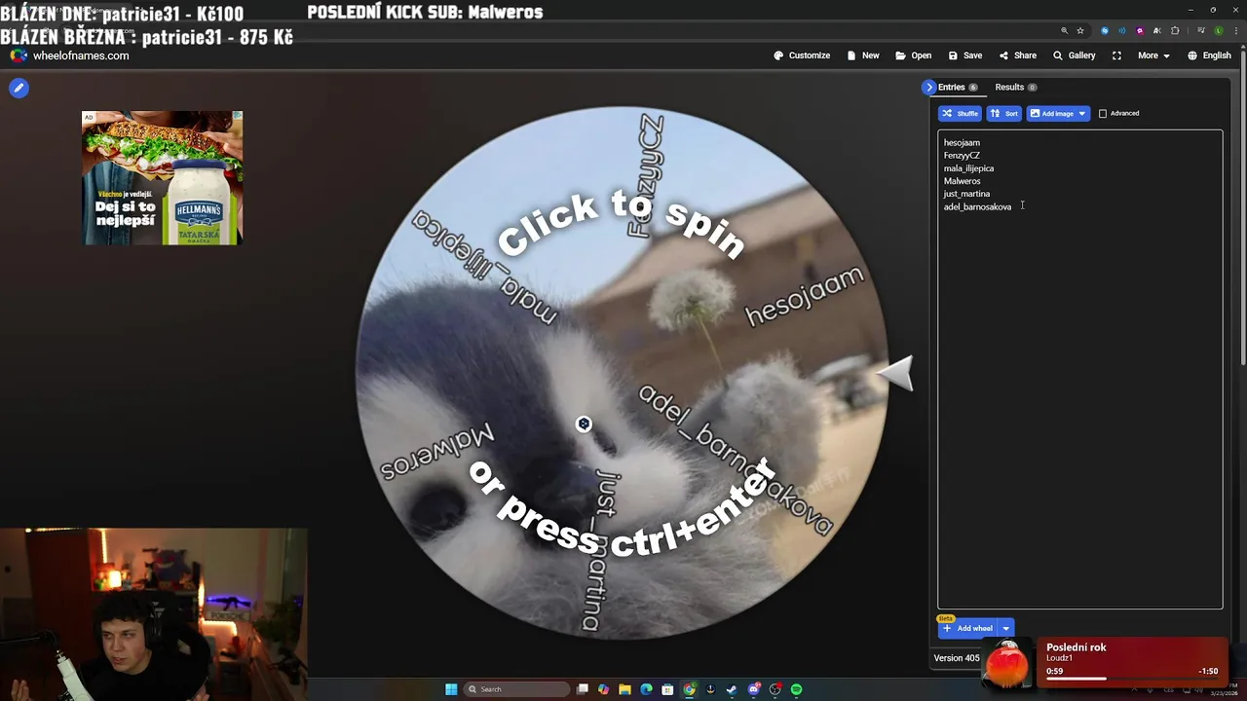This screenshot has width=1247, height=701.
Task: Zoom the page via address bar magnifier
Action: (1064, 30)
